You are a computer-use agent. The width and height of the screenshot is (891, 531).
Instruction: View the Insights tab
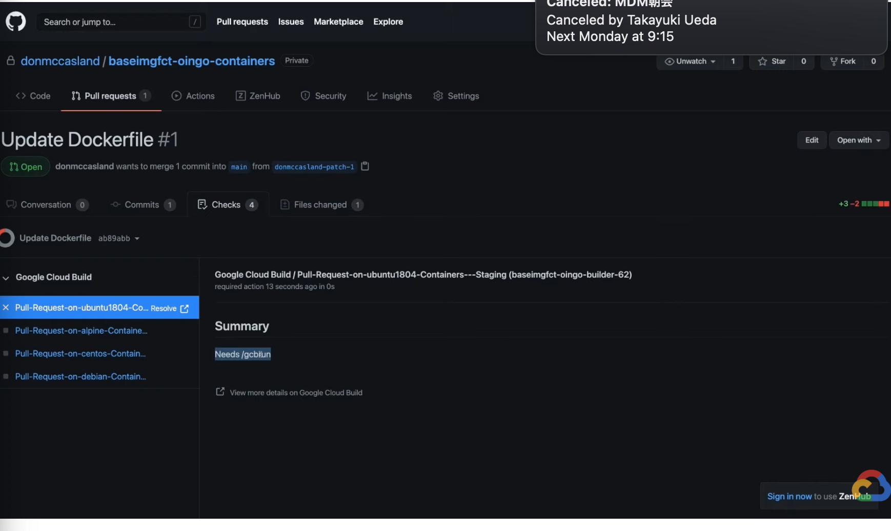tap(390, 96)
